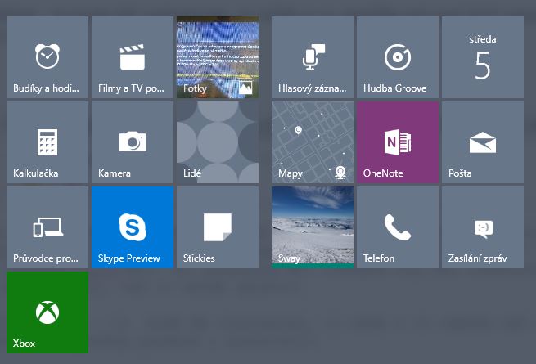Open the Stickies notes tile
This screenshot has width=536, height=364.
point(218,227)
